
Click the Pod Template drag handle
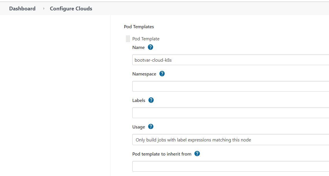coord(128,39)
